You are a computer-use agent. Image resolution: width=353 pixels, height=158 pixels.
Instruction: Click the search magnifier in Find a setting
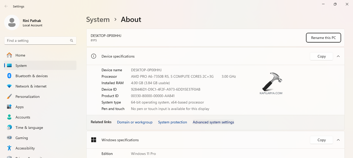pos(71,41)
